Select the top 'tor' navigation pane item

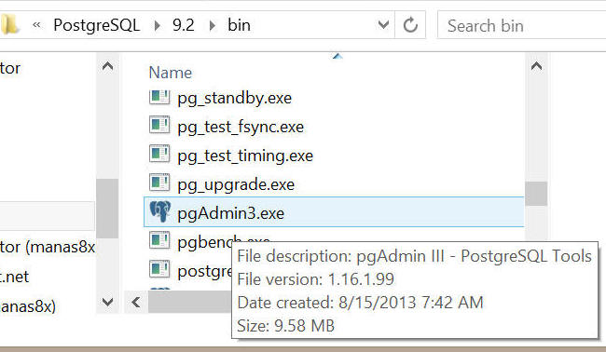coord(10,68)
